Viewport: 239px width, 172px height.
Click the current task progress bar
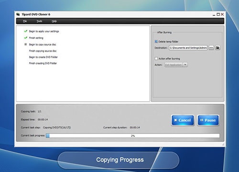pyautogui.click(x=133, y=136)
